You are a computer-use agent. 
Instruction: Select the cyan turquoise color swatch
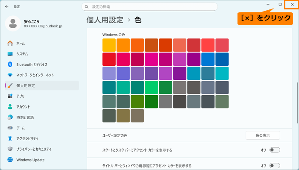coord(222,73)
